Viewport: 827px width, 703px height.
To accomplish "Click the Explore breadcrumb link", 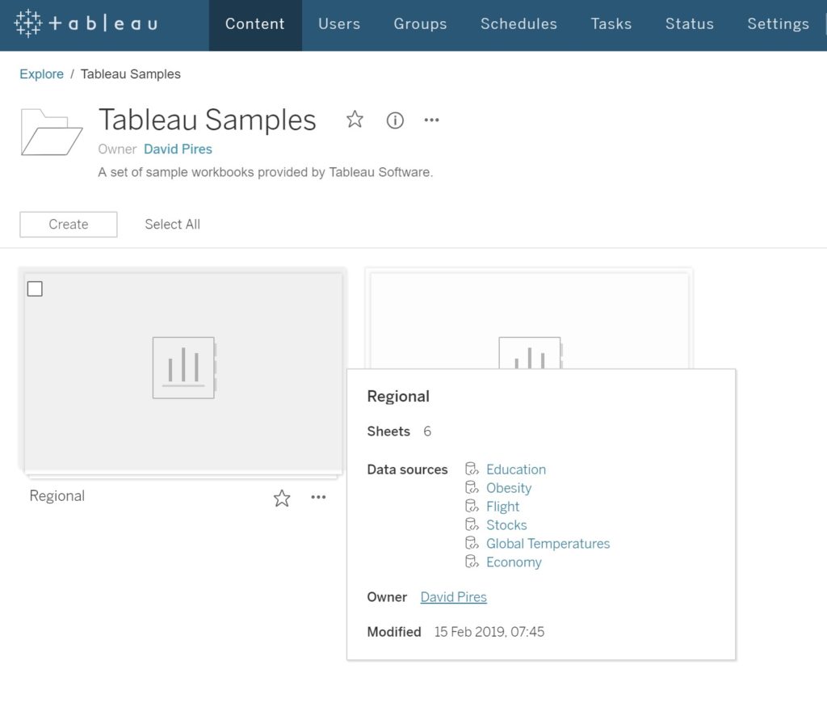I will (x=42, y=74).
